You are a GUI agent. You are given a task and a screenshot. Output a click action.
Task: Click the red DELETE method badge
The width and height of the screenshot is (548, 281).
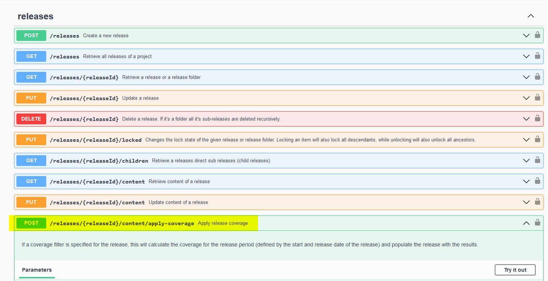[31, 119]
